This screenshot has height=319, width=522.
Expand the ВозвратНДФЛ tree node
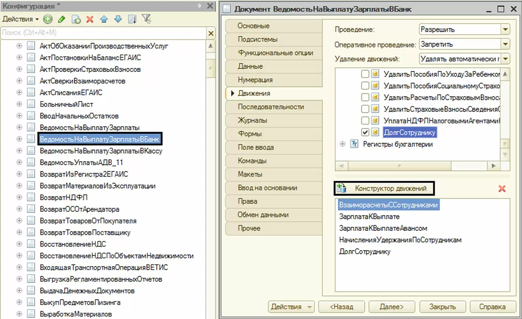coord(19,198)
